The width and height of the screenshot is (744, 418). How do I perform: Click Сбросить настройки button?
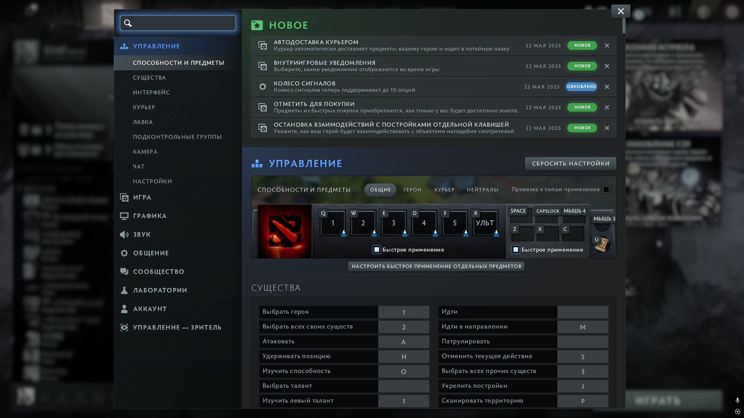click(x=570, y=164)
